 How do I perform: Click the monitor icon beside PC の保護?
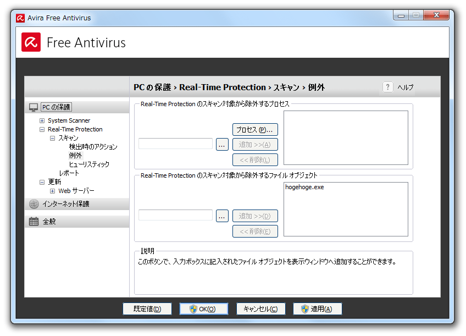(x=34, y=107)
